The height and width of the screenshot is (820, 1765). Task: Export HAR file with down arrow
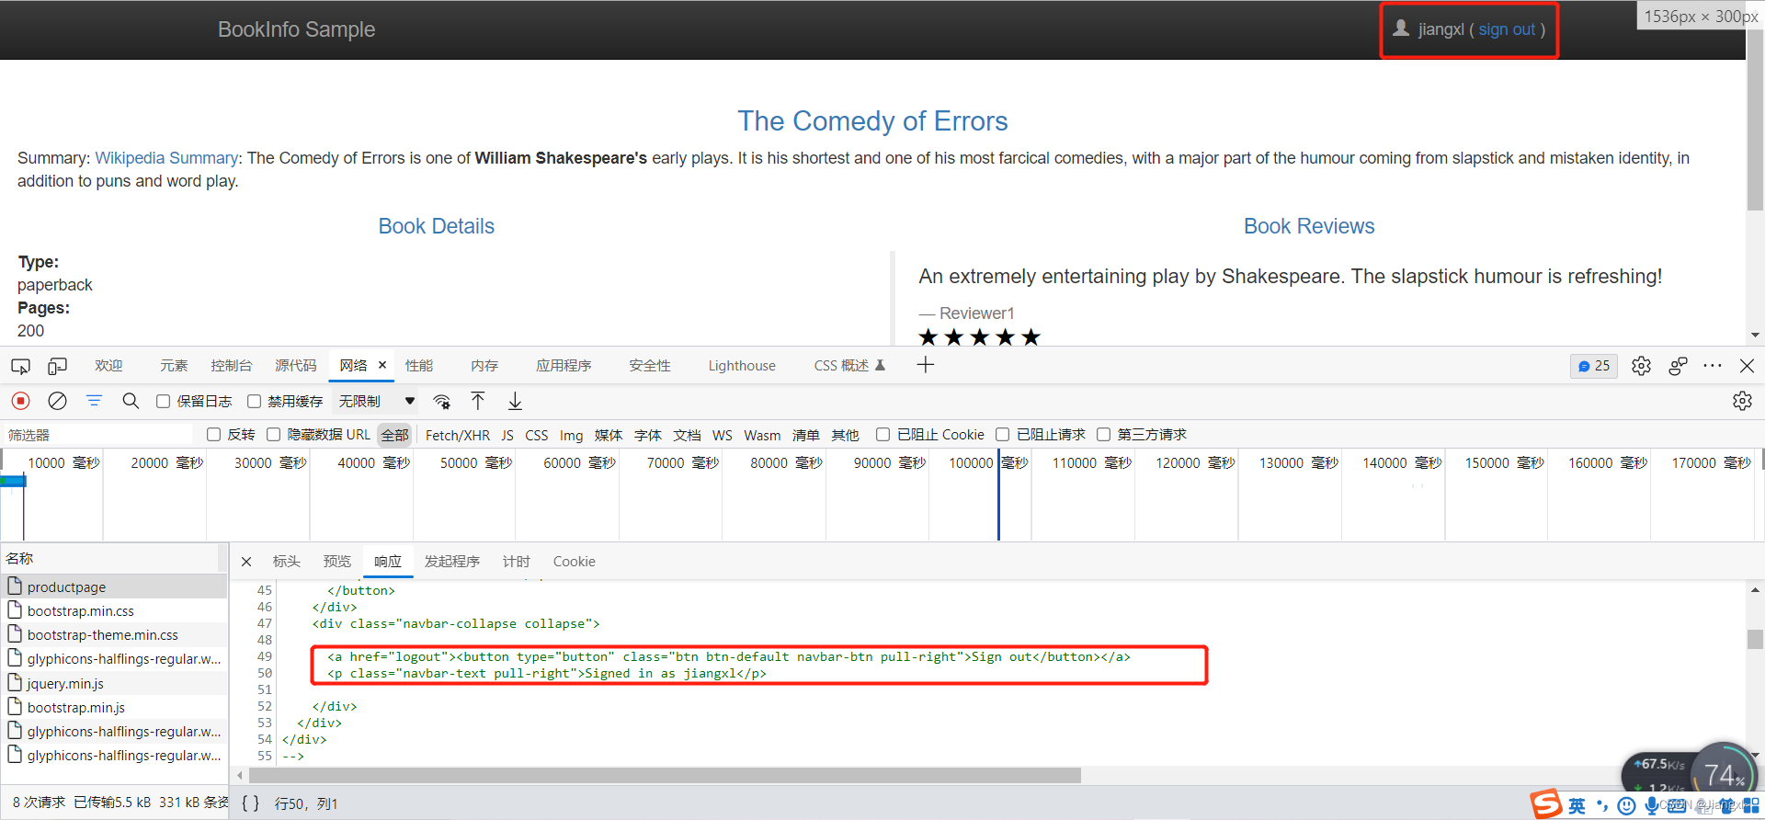tap(515, 401)
